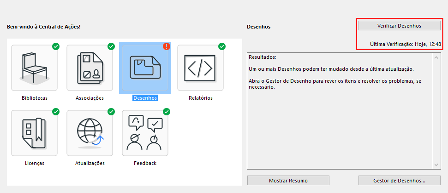Click the Atualizações label text
The image size is (448, 193).
click(90, 164)
